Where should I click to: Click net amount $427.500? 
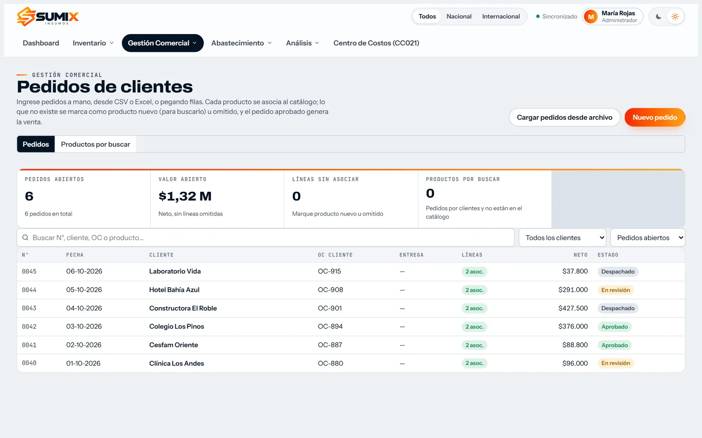click(x=573, y=308)
